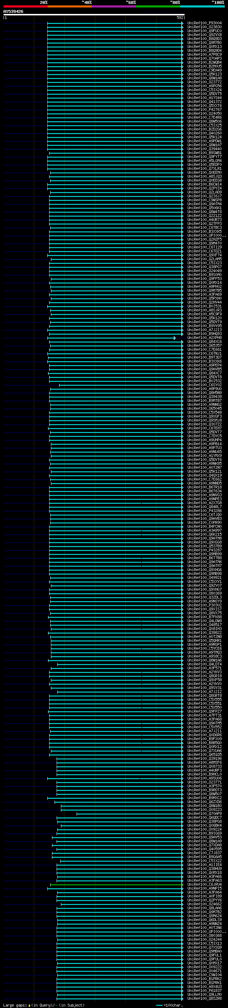
Task: Click the UniRef100_O24244 label
Action: click(204, 939)
